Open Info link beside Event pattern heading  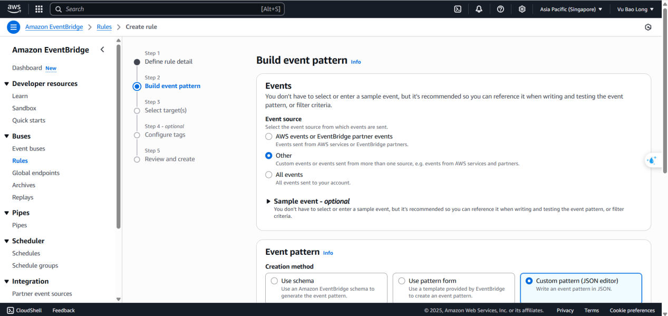328,253
